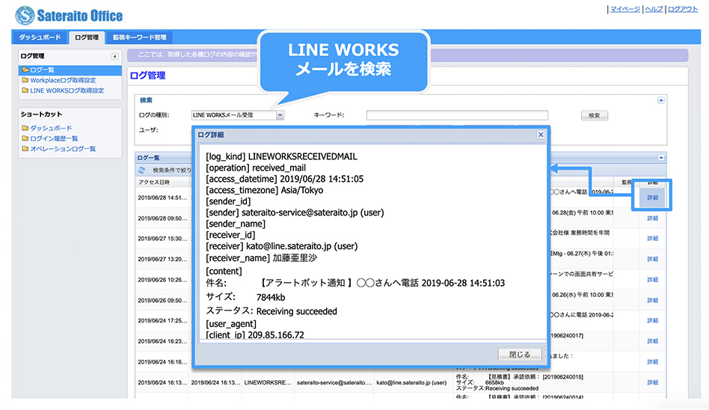
Task: Open 詳細 for the 2019/06/24 17:25 row
Action: [x=652, y=320]
